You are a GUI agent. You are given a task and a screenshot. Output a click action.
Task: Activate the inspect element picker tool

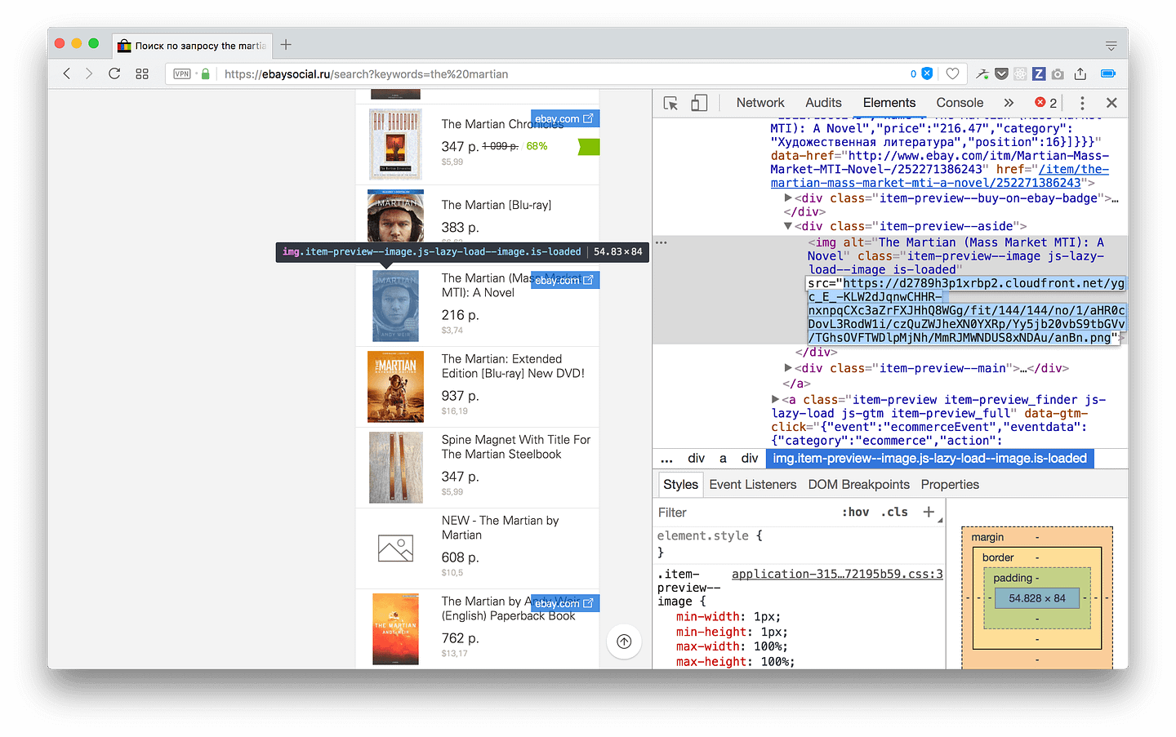[x=670, y=103]
